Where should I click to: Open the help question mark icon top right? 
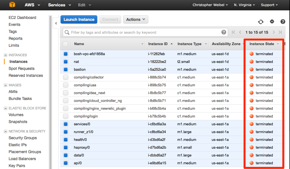point(283,22)
